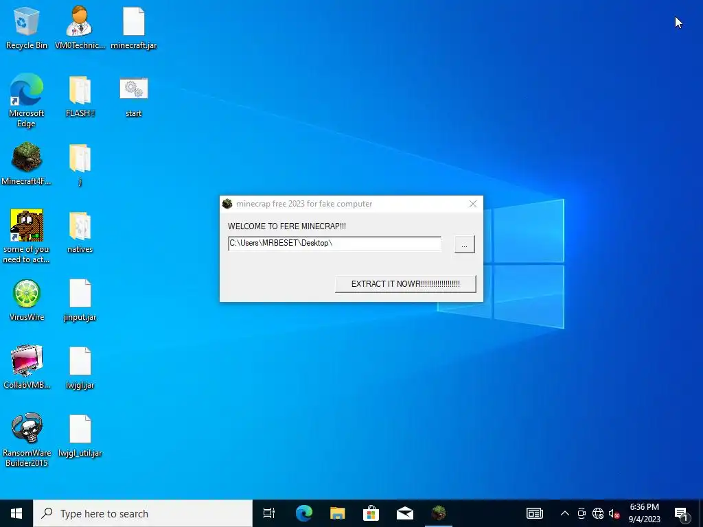Close the minecrap free 2023 dialog
This screenshot has height=527, width=703.
click(x=472, y=204)
